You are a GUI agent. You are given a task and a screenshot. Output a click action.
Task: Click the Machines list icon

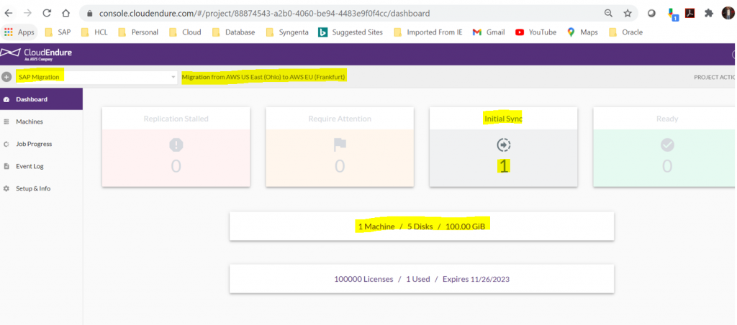6,122
